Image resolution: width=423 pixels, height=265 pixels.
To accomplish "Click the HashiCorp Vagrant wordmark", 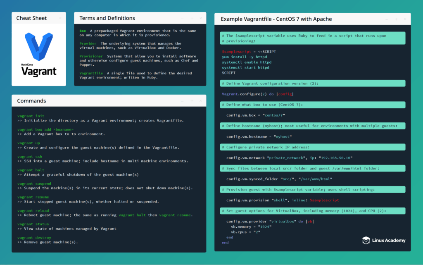I will tap(39, 70).
